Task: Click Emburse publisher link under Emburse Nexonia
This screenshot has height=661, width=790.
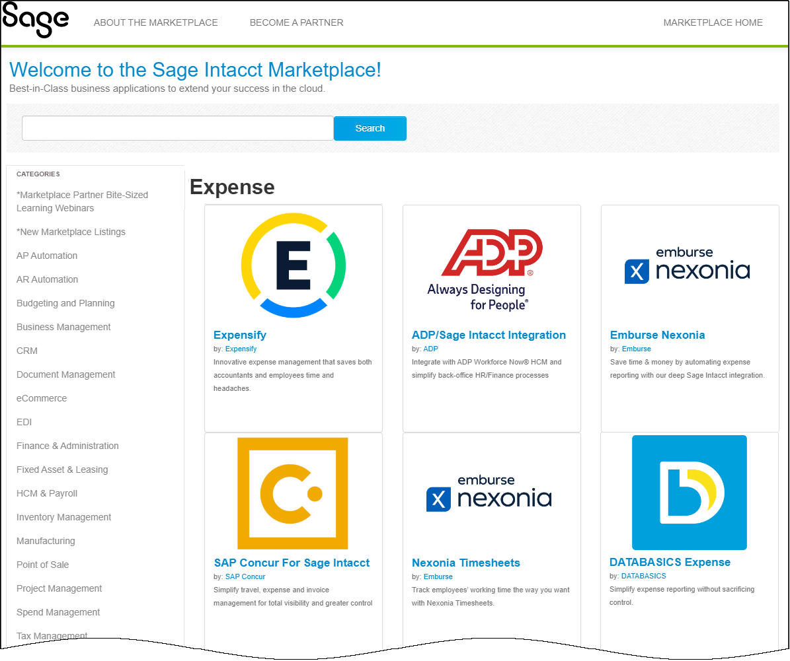Action: [637, 349]
